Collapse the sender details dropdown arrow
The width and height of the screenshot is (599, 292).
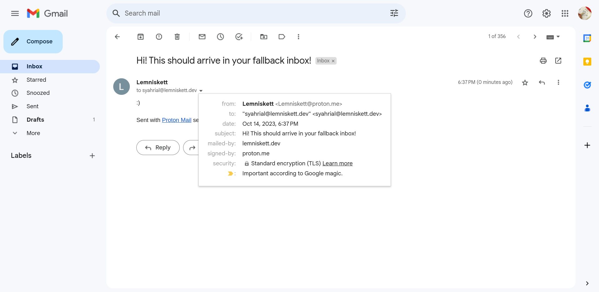pos(201,90)
